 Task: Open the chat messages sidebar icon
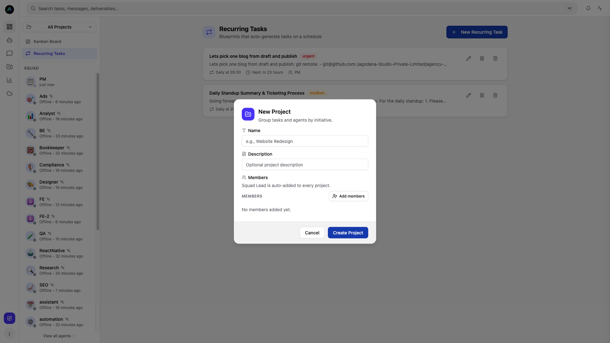point(10,54)
